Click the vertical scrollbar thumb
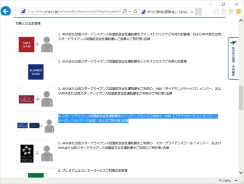Image resolution: width=244 pixels, height=184 pixels. coord(241,98)
